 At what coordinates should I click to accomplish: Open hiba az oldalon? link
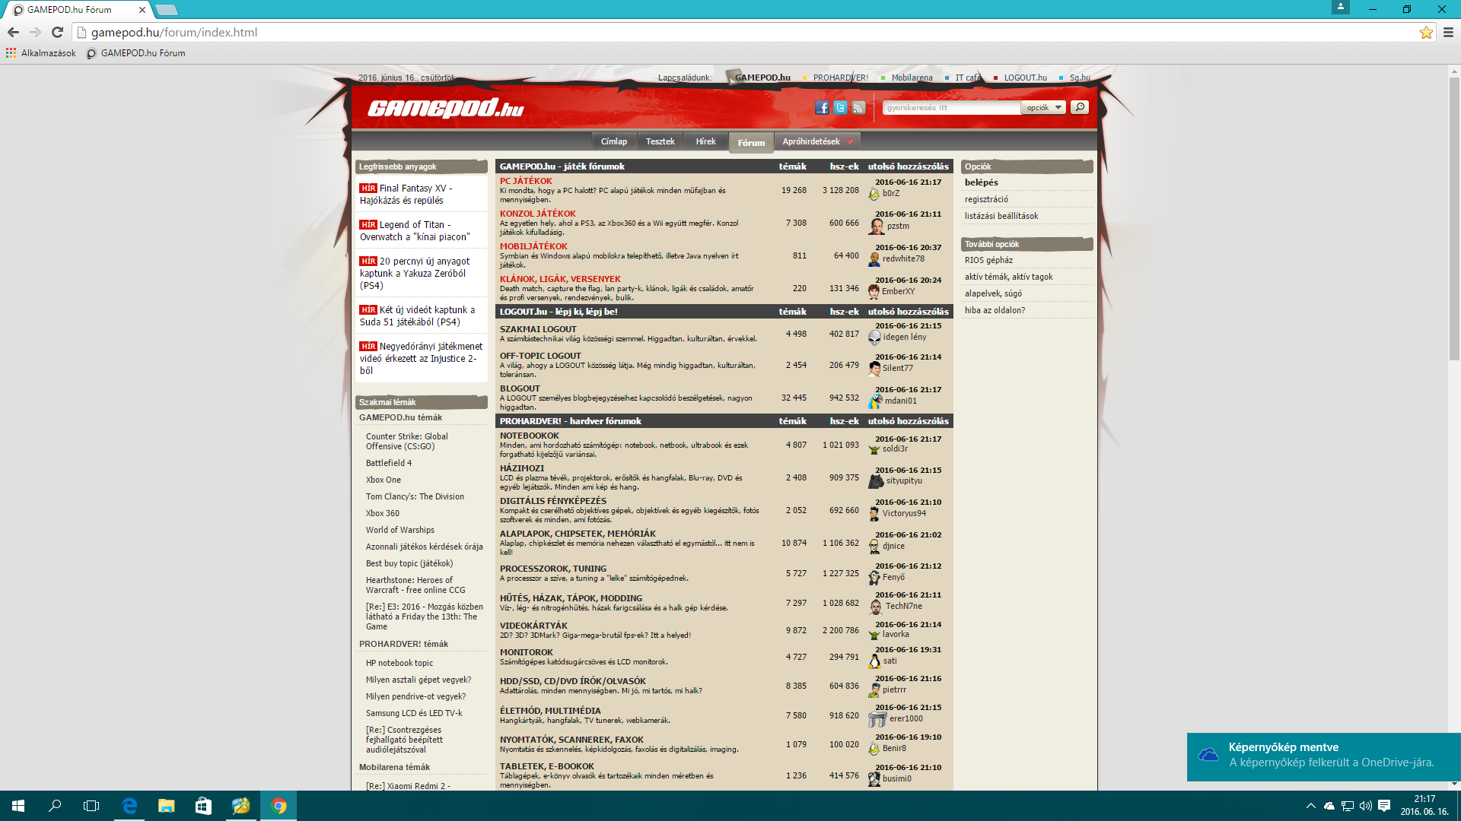point(995,310)
